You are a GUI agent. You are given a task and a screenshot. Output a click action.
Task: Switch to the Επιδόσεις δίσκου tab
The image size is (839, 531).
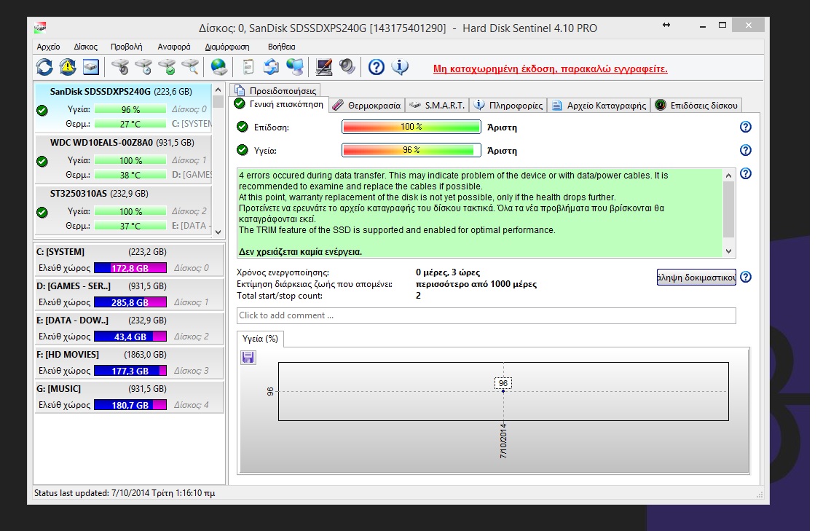click(696, 106)
